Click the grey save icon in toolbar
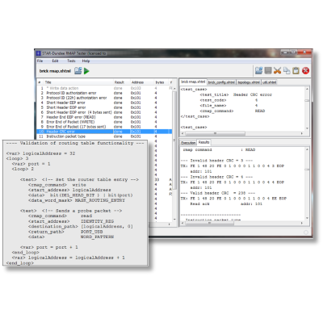 click(x=268, y=70)
